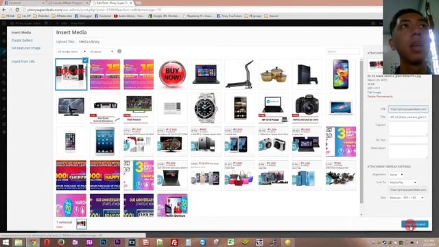Select the silver wristwatch thumbnail
Screen dimensions: 439x247
coord(206,108)
